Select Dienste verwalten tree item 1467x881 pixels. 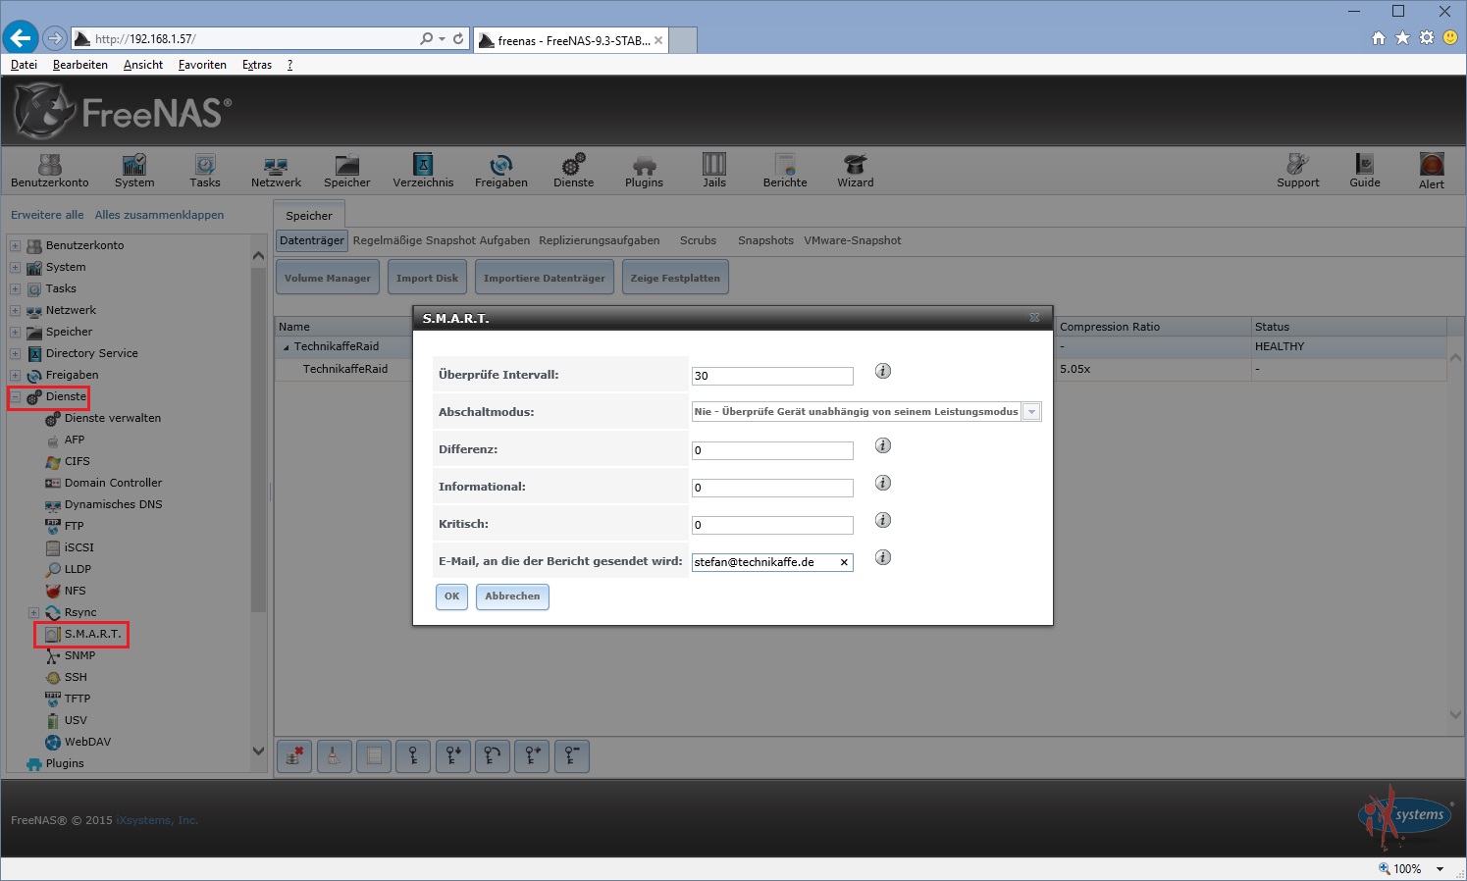tap(112, 418)
